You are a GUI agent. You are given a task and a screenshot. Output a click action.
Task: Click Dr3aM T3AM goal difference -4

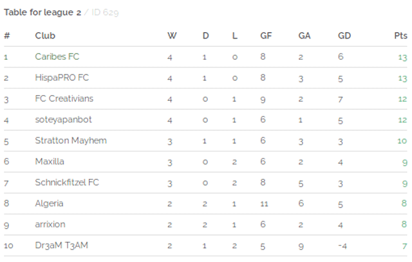(x=342, y=246)
